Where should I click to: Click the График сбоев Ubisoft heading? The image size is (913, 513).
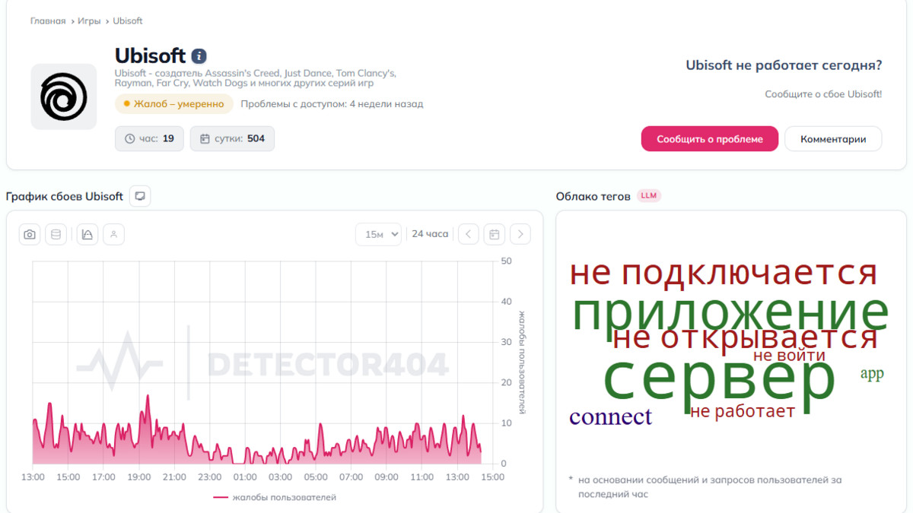(65, 196)
